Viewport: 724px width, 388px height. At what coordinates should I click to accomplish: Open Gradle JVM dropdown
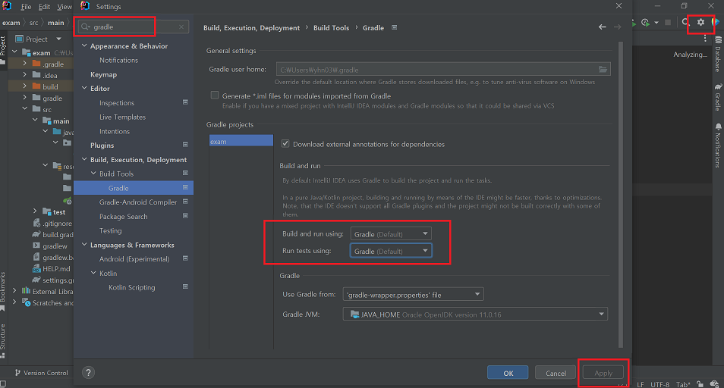click(x=475, y=314)
